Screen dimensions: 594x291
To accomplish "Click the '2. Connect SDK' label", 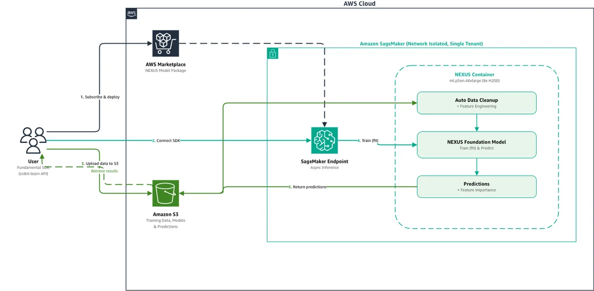I will point(166,141).
